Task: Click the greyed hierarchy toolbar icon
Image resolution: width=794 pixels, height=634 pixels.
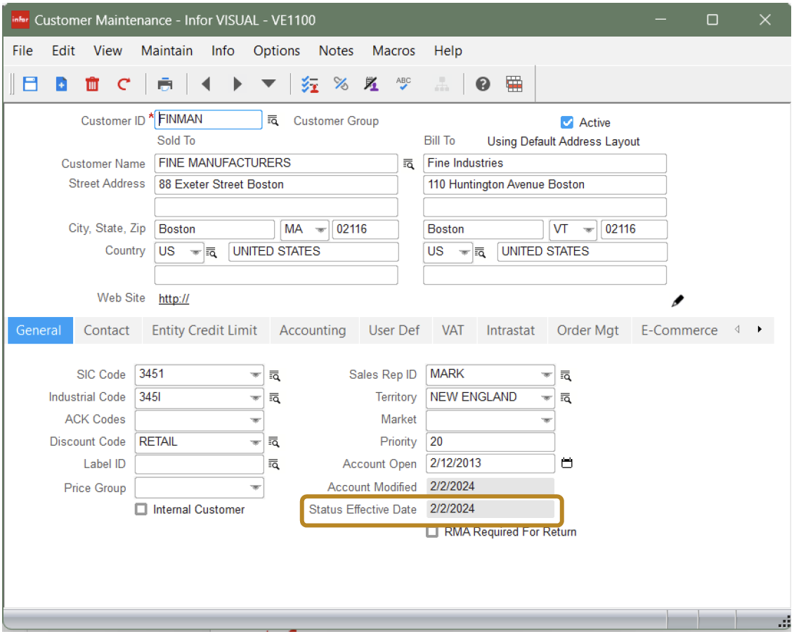Action: [441, 84]
